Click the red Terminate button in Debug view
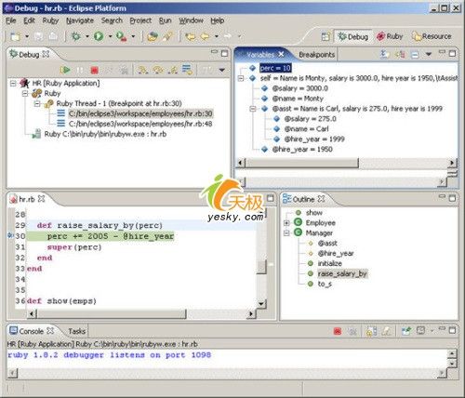Image resolution: width=465 pixels, height=398 pixels. [95, 71]
